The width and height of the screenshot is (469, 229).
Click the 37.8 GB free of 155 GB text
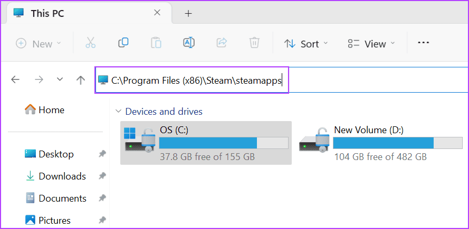coord(207,157)
